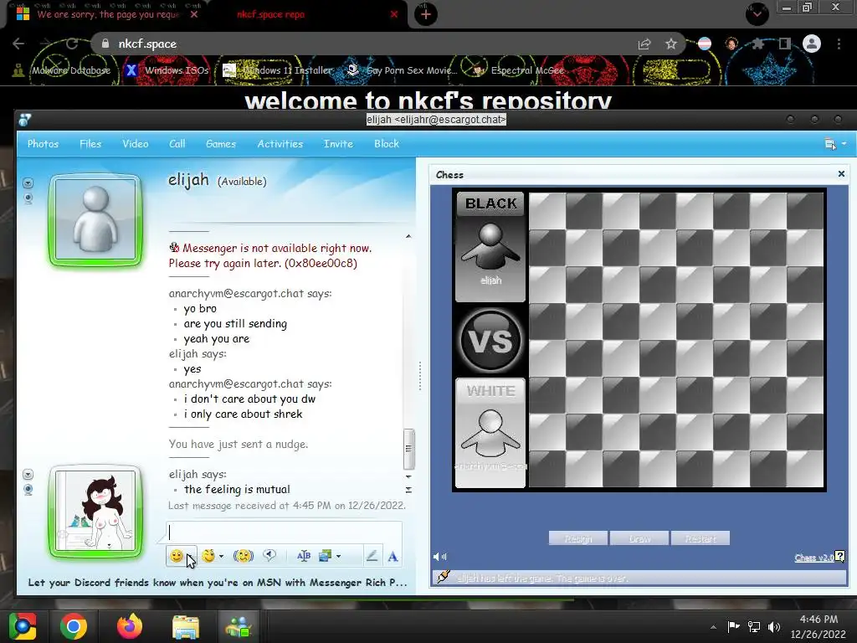Open the Activities menu

(x=280, y=144)
